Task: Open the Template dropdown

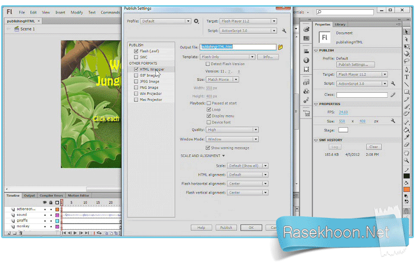Action: tap(227, 57)
